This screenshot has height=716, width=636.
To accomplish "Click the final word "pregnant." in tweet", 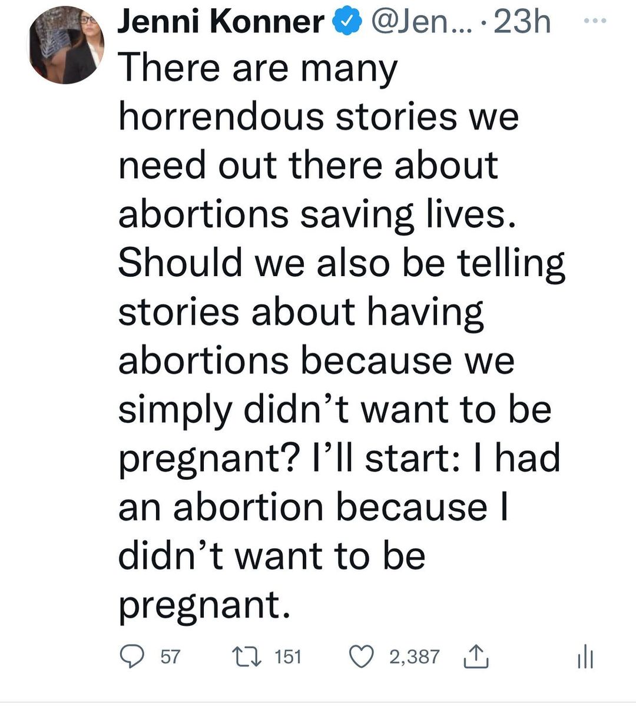I will [x=205, y=604].
